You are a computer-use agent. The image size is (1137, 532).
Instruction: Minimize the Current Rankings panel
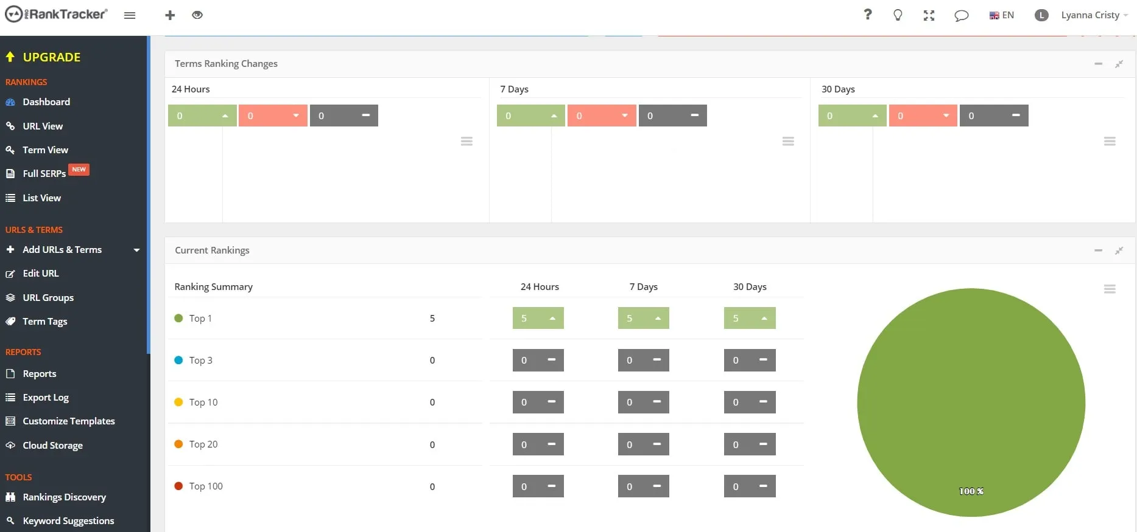[x=1098, y=250]
